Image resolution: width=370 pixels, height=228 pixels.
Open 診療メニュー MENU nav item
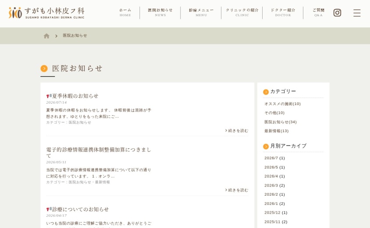[x=201, y=13]
